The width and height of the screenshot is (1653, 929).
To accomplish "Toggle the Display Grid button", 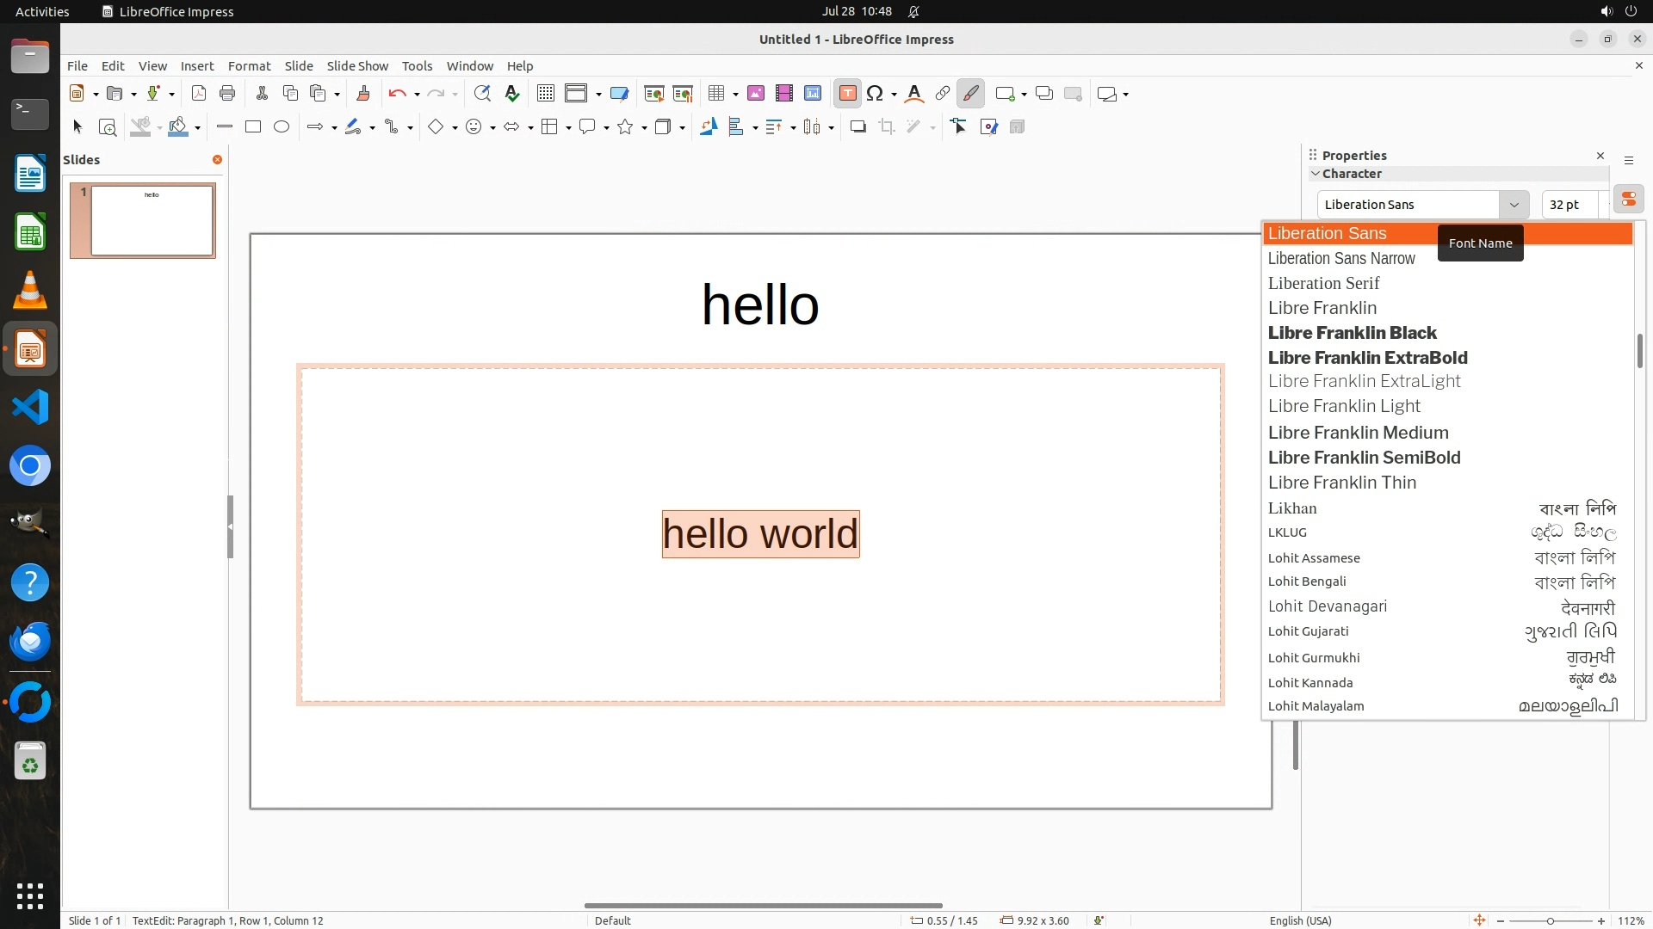I will click(545, 94).
